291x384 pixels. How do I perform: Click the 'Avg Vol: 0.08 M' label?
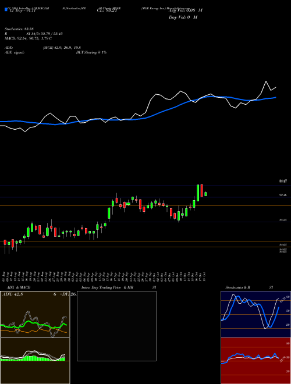pyautogui.click(x=186, y=10)
